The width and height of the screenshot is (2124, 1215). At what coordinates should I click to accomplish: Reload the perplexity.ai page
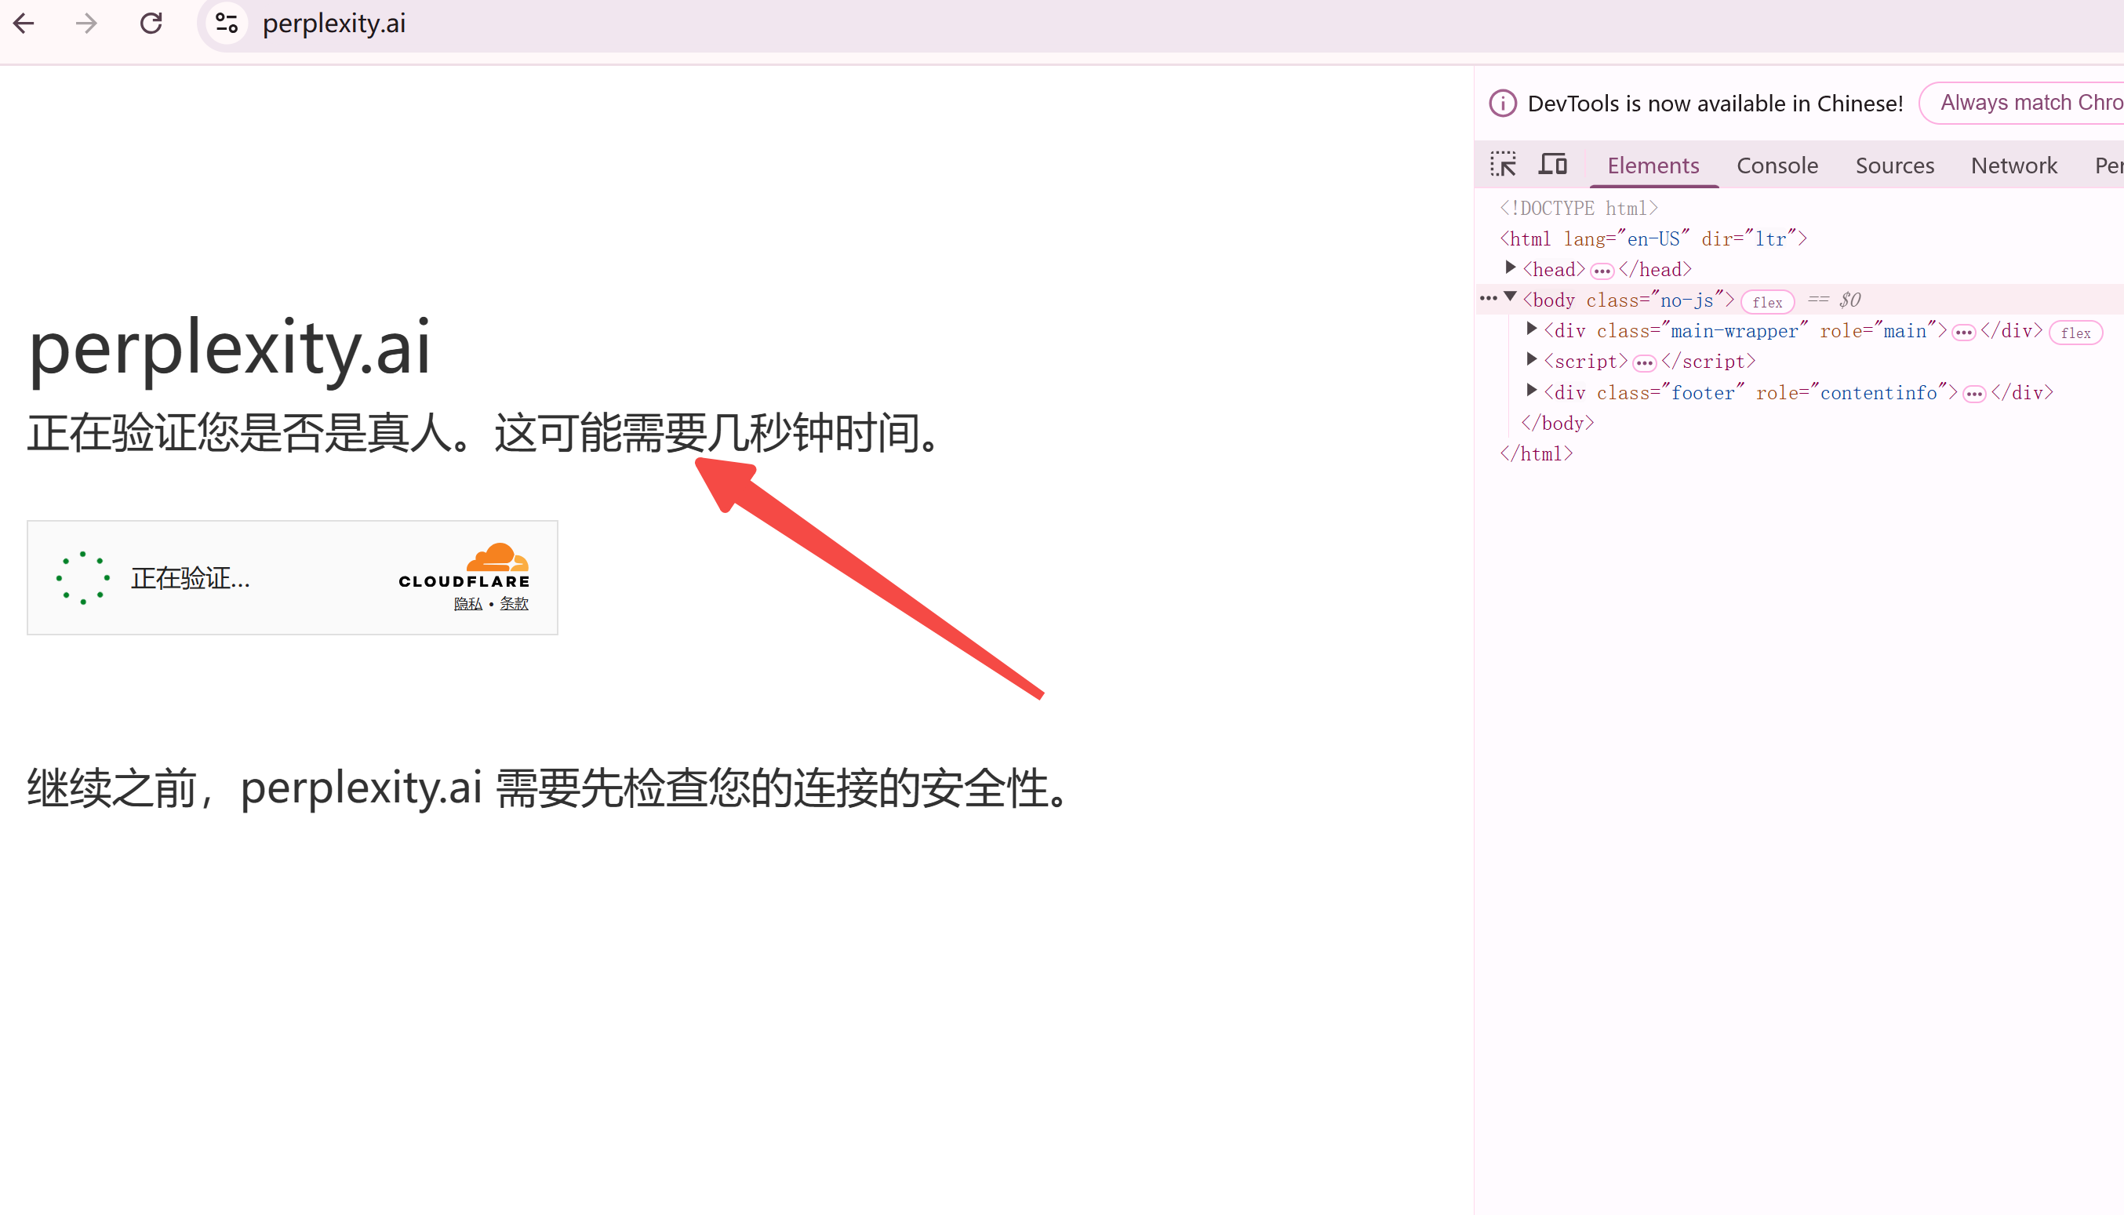coord(151,24)
